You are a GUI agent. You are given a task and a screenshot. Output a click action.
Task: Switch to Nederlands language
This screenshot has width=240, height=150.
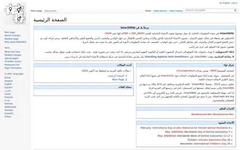(10, 107)
